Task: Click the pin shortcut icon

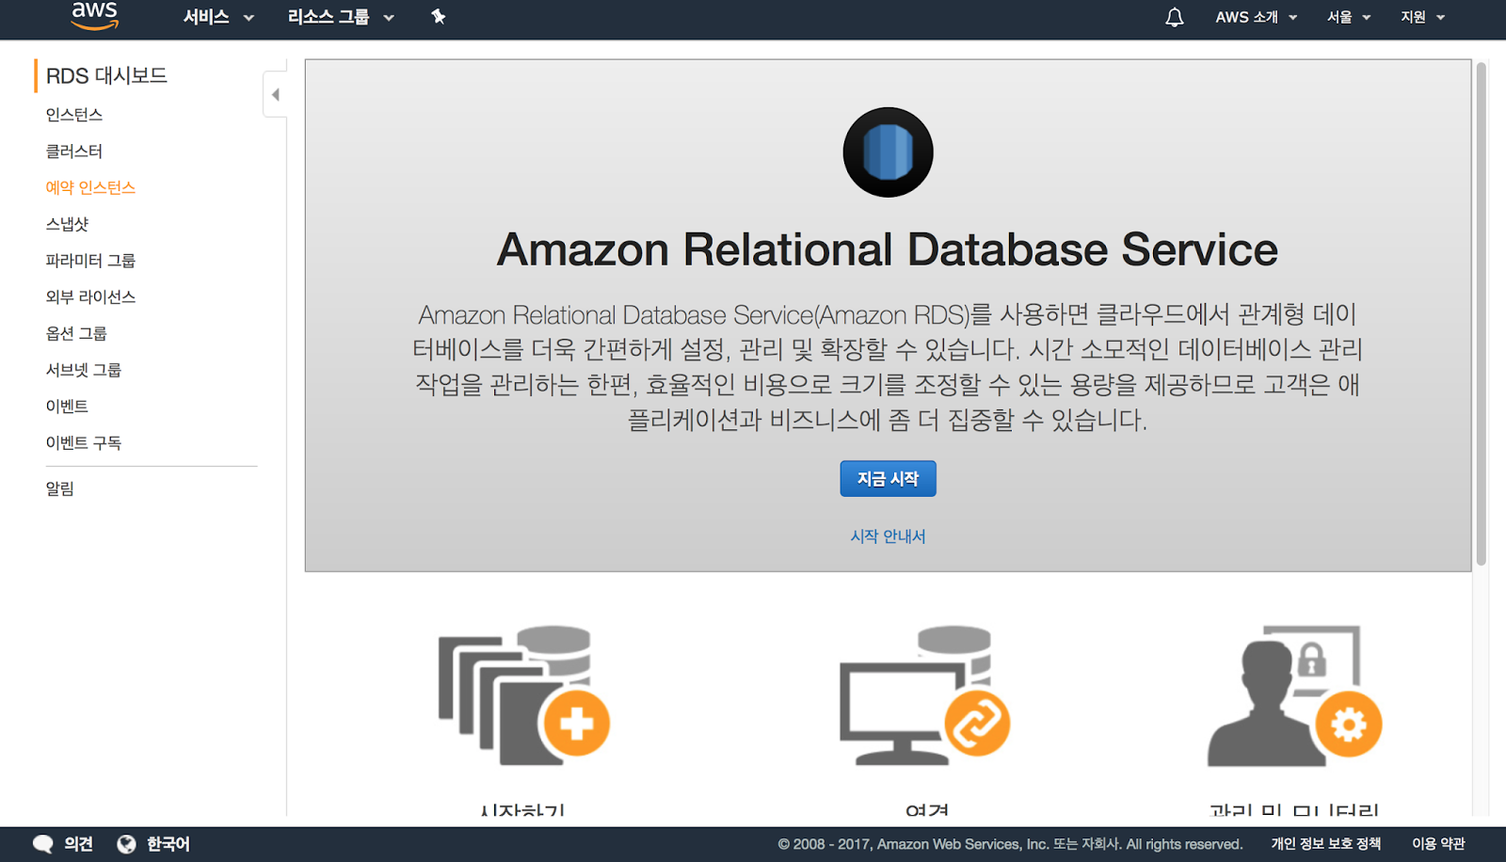Action: [x=438, y=16]
